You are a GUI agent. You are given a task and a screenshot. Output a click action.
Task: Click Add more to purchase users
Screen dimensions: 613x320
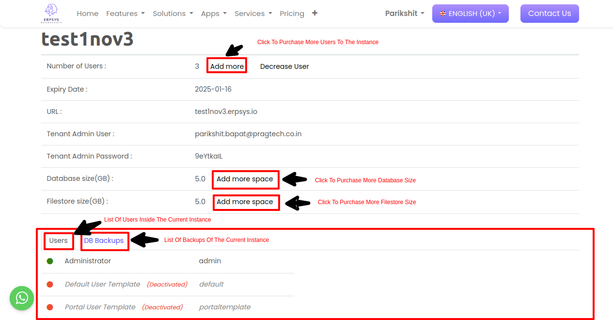point(227,66)
